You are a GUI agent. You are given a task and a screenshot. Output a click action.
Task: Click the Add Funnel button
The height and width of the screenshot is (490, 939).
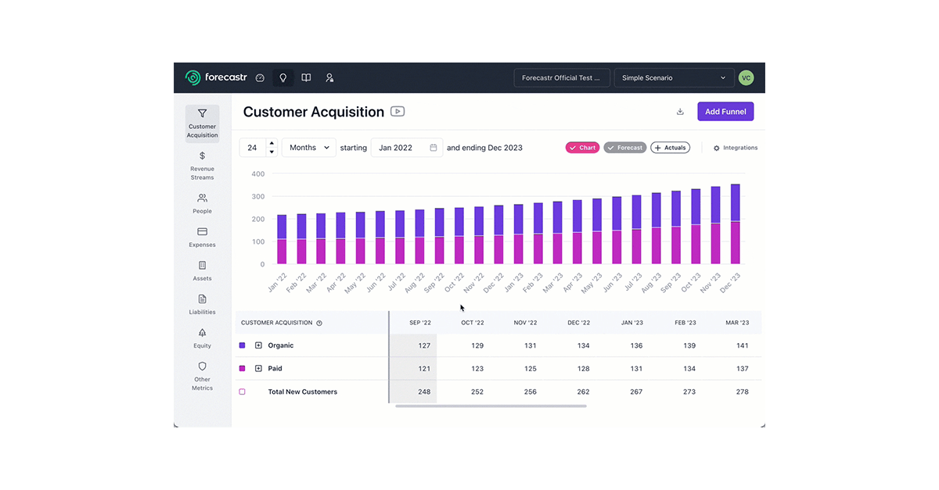pyautogui.click(x=725, y=112)
